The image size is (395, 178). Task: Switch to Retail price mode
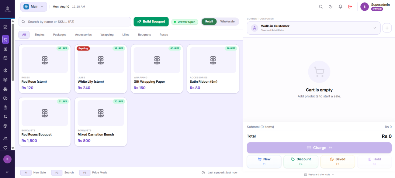(x=209, y=22)
